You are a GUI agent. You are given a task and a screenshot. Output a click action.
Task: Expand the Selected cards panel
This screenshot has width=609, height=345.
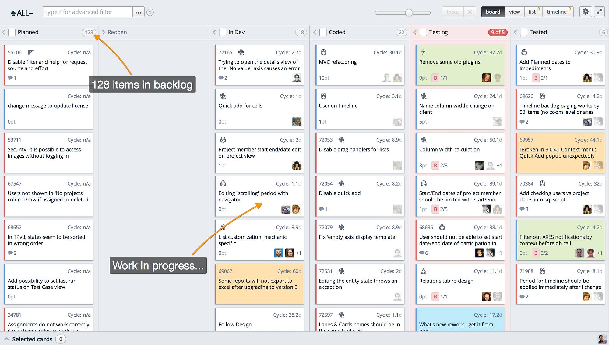click(x=6, y=339)
